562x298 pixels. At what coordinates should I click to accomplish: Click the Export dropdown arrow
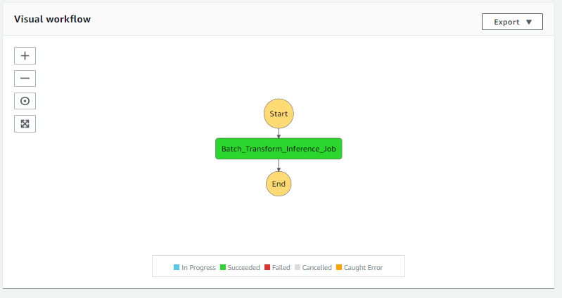click(529, 22)
